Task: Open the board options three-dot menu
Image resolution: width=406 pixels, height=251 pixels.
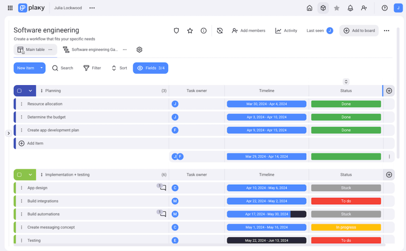Action: [387, 31]
